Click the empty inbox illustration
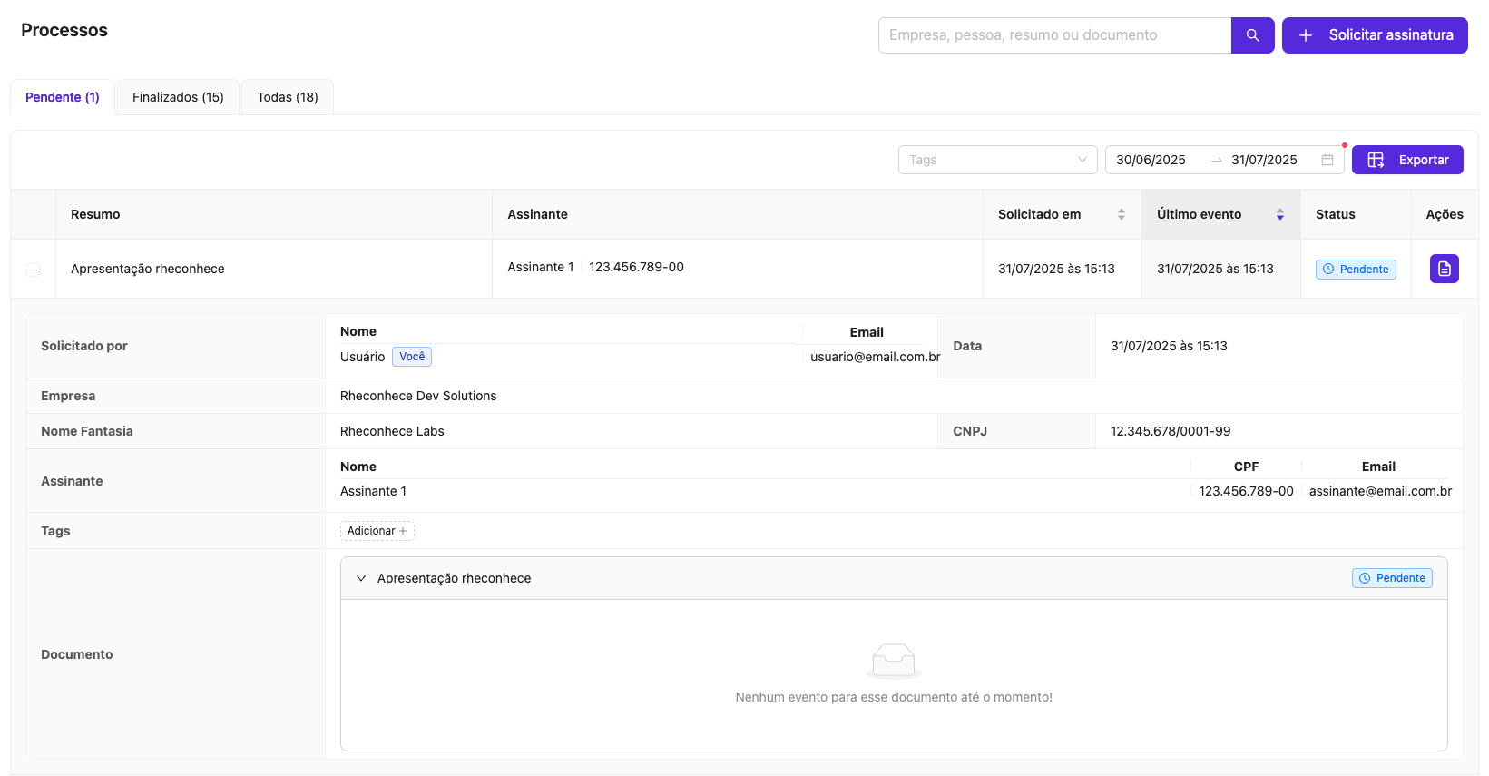This screenshot has height=776, width=1489. pyautogui.click(x=893, y=661)
